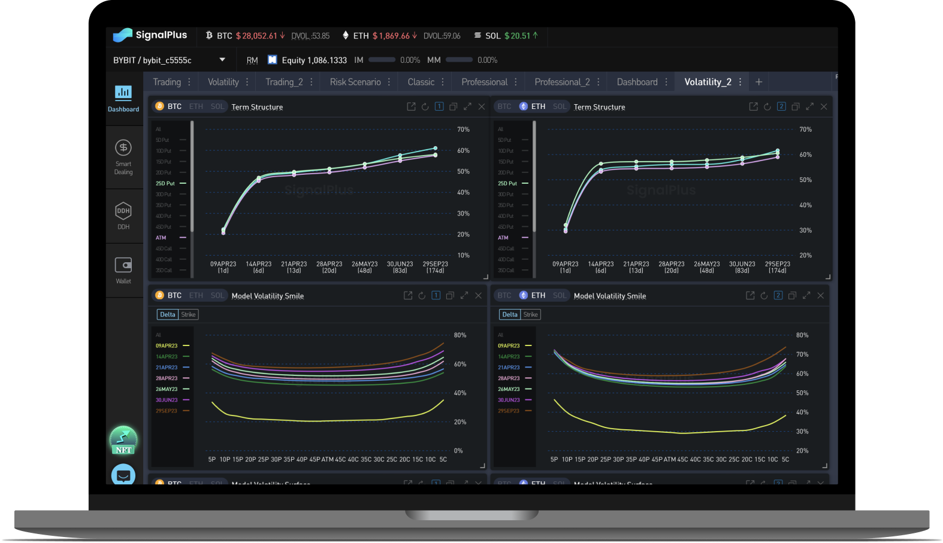Pop out ETH Term Structure panel

753,107
